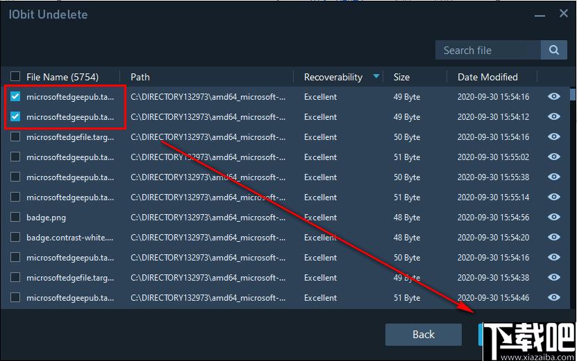Tick checkbox of file modified 15:54:46

pos(15,297)
